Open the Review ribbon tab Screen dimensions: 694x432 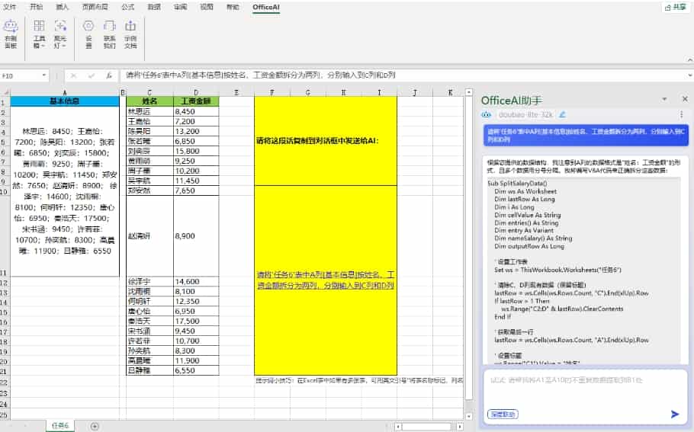pyautogui.click(x=180, y=7)
